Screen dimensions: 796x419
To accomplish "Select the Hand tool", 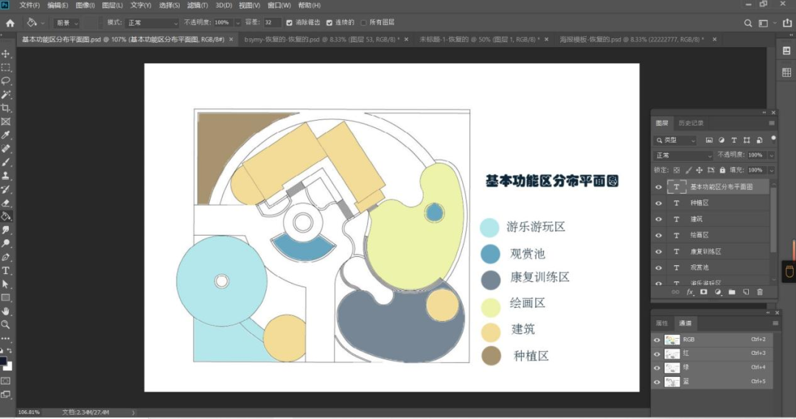I will click(x=6, y=311).
